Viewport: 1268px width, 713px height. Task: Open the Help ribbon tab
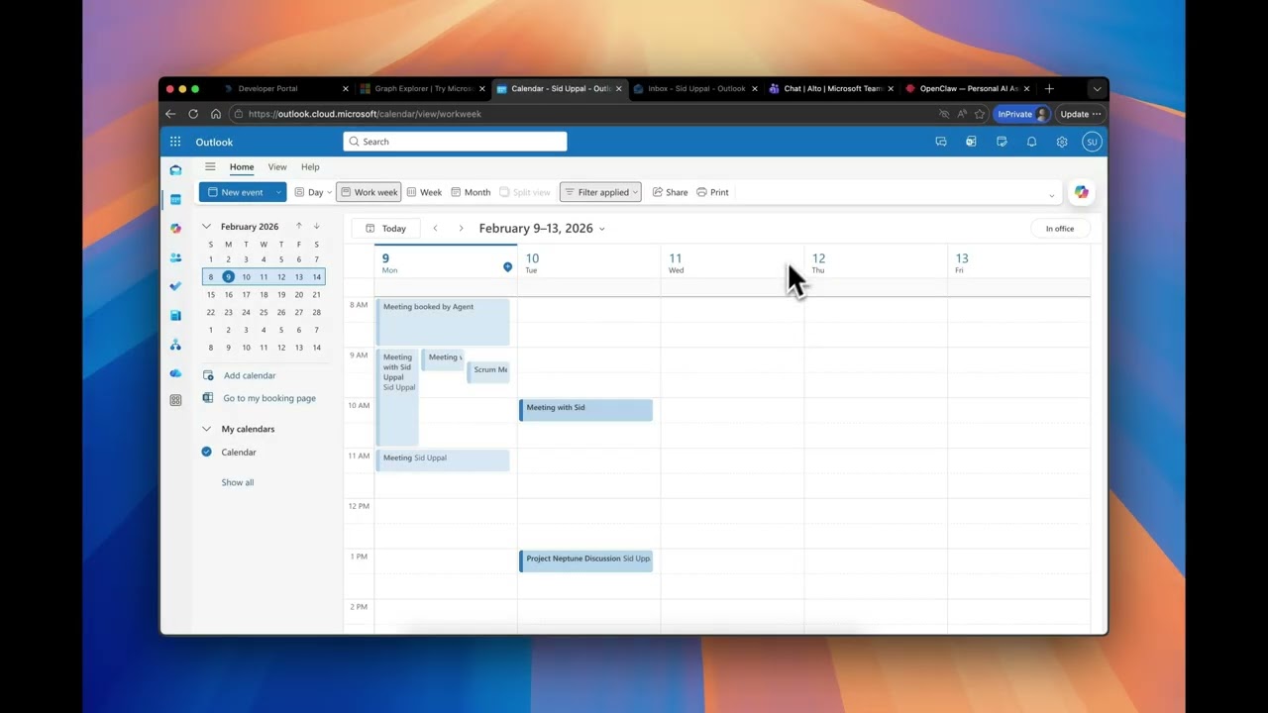310,166
